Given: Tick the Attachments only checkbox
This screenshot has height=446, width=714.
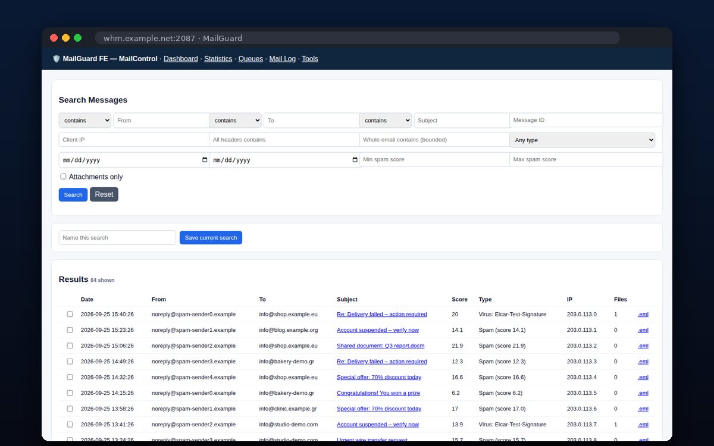Looking at the screenshot, I should pos(63,177).
